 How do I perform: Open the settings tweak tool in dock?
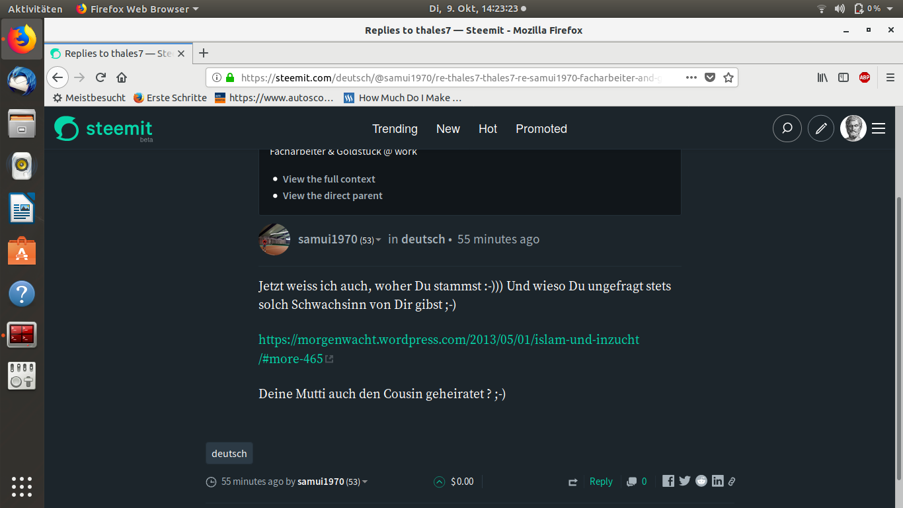pyautogui.click(x=22, y=376)
